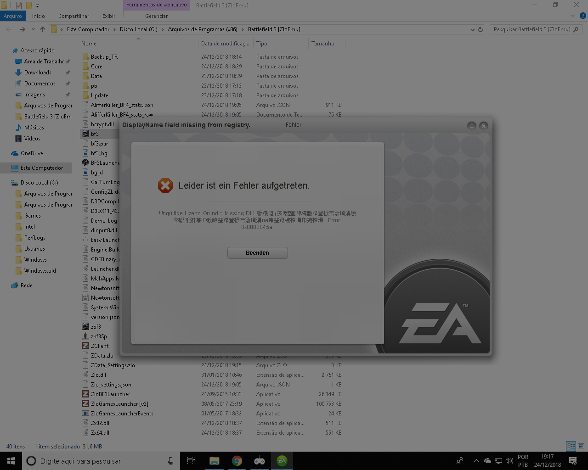
Task: Switch to large icons view layout
Action: (x=581, y=446)
